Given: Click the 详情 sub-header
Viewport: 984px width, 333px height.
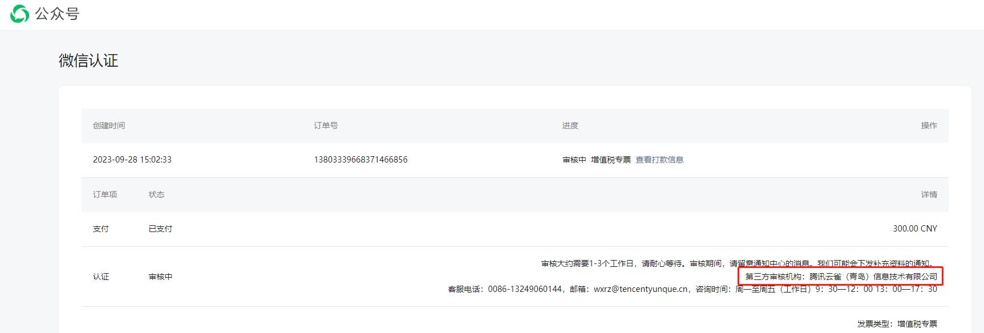Looking at the screenshot, I should 929,194.
